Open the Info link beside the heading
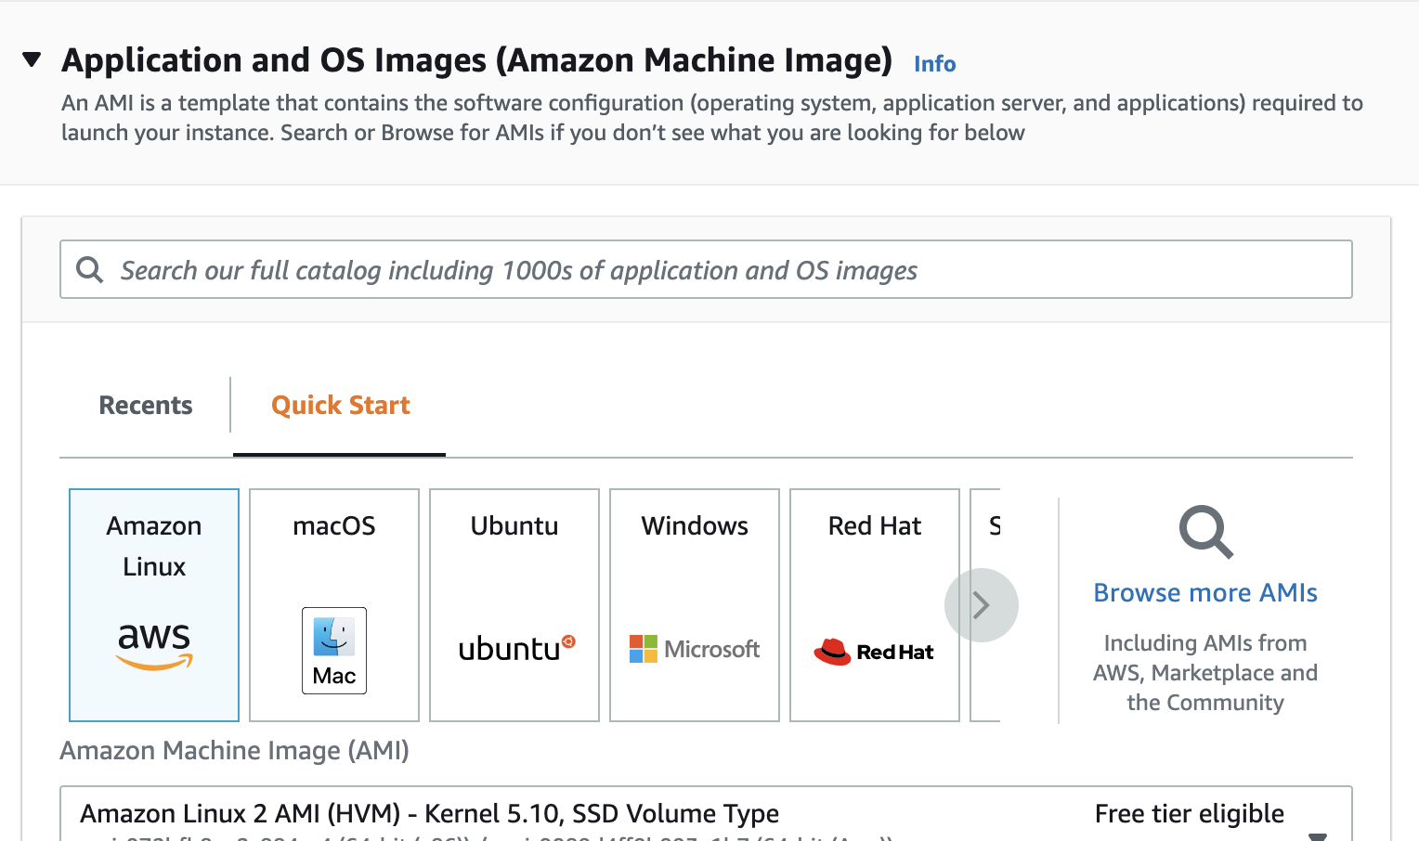The image size is (1419, 841). pyautogui.click(x=934, y=64)
